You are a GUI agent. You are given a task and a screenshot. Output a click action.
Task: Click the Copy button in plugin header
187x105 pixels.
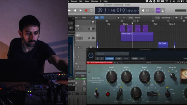tap(118, 58)
